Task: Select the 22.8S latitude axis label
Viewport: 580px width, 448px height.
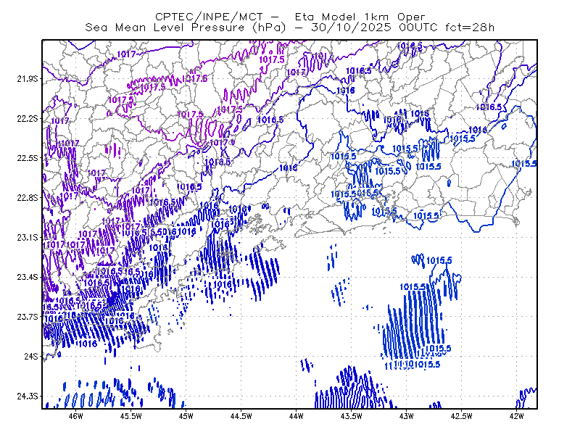Action: (x=27, y=198)
